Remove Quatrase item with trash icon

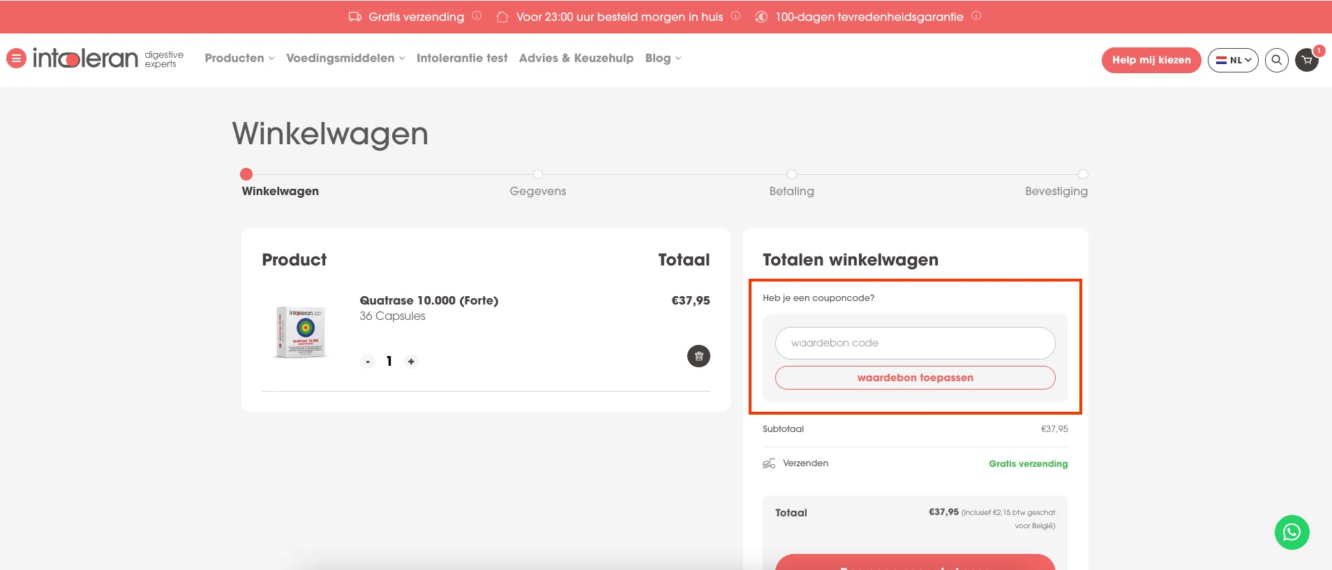[x=698, y=356]
